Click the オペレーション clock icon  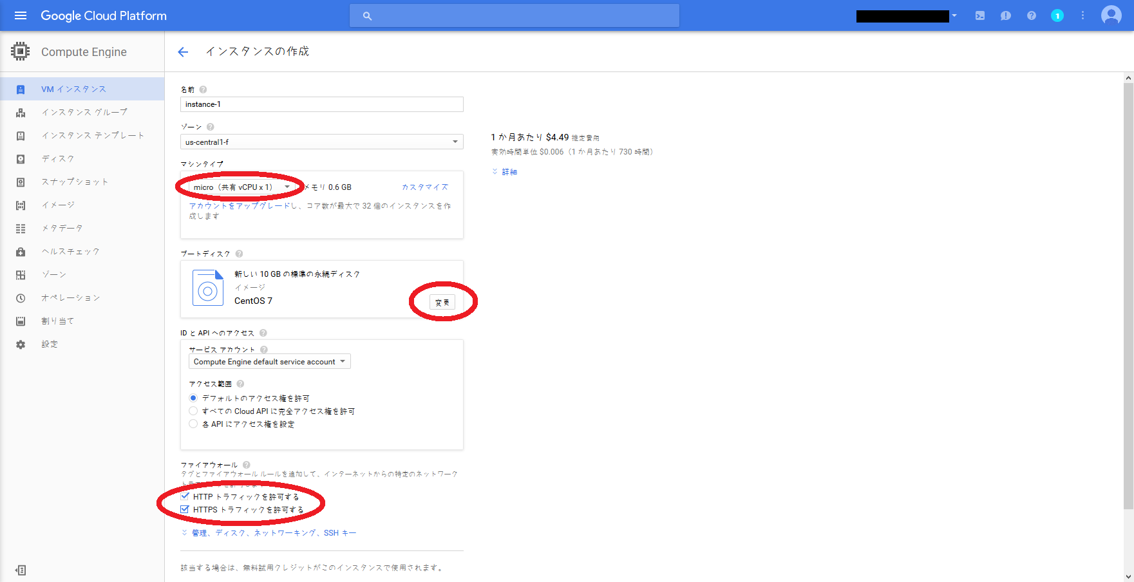point(21,298)
